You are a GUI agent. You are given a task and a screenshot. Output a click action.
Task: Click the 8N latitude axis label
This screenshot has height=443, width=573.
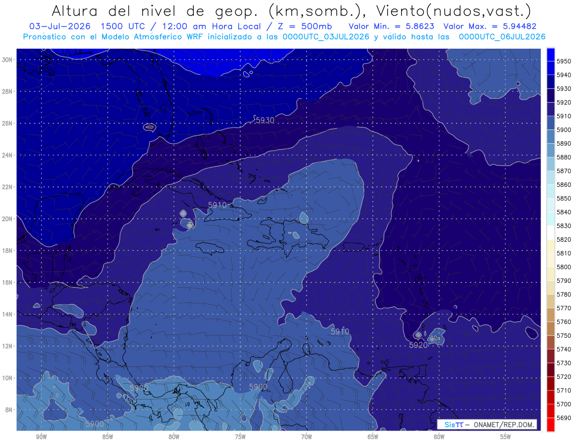pos(9,410)
